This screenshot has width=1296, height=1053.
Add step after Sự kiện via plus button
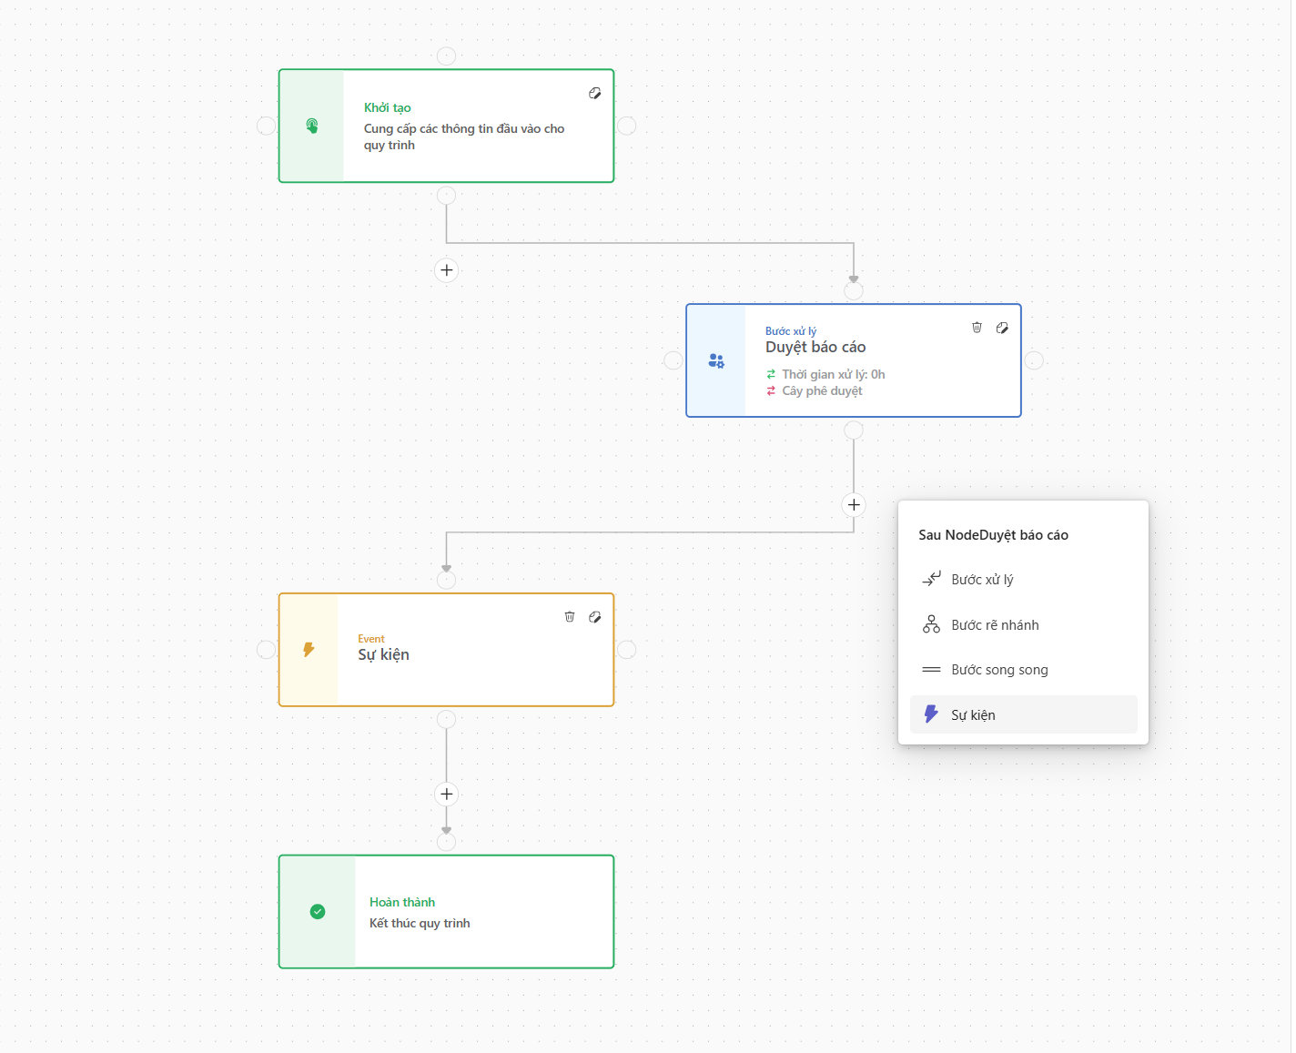447,795
